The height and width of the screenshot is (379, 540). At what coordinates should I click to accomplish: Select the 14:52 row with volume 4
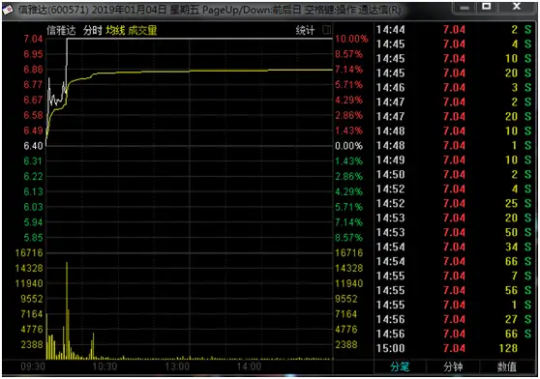point(454,189)
